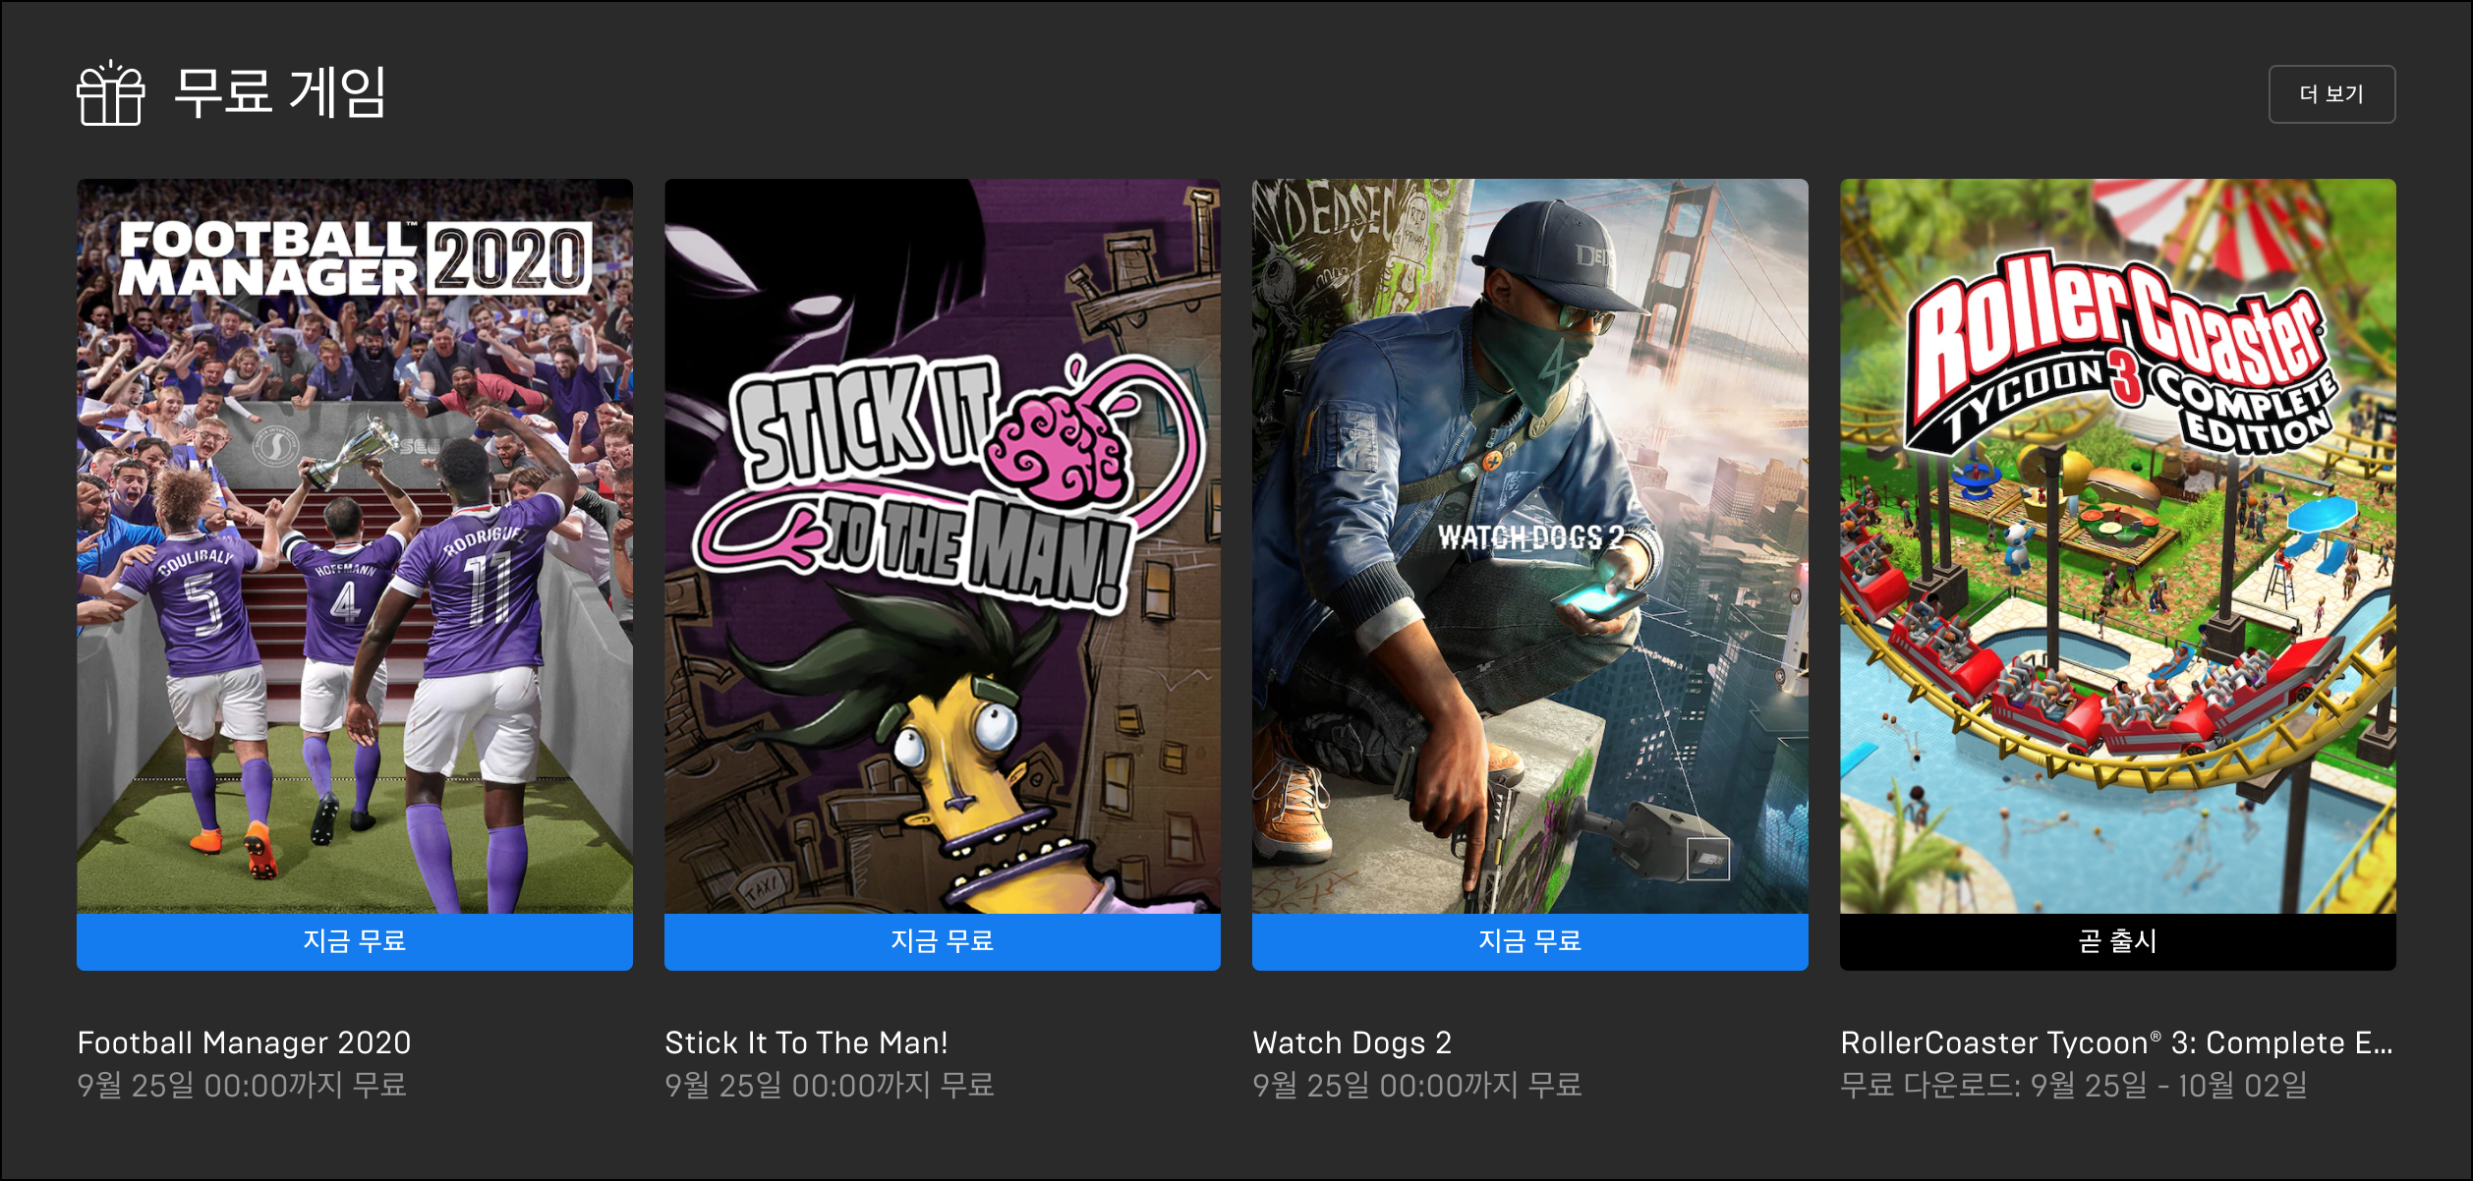Click the Football Manager 2020 logo on cover
The height and width of the screenshot is (1181, 2473).
point(355,257)
